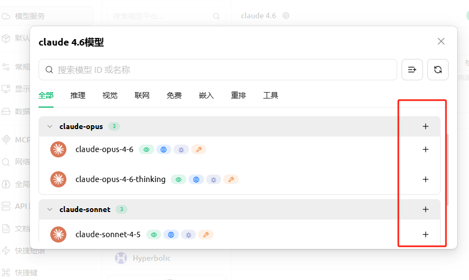This screenshot has width=469, height=280.
Task: Close the claude 4.6模型 dialog
Action: pos(441,41)
